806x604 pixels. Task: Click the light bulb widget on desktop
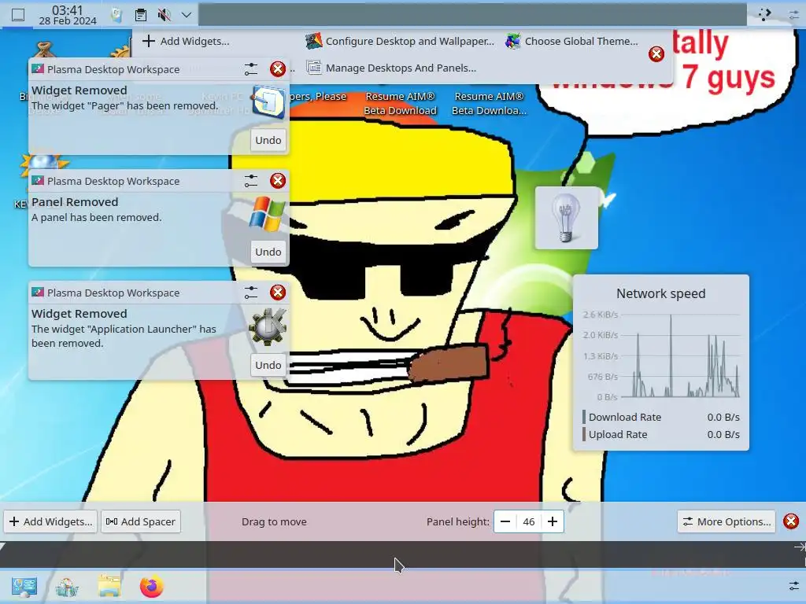pos(566,218)
